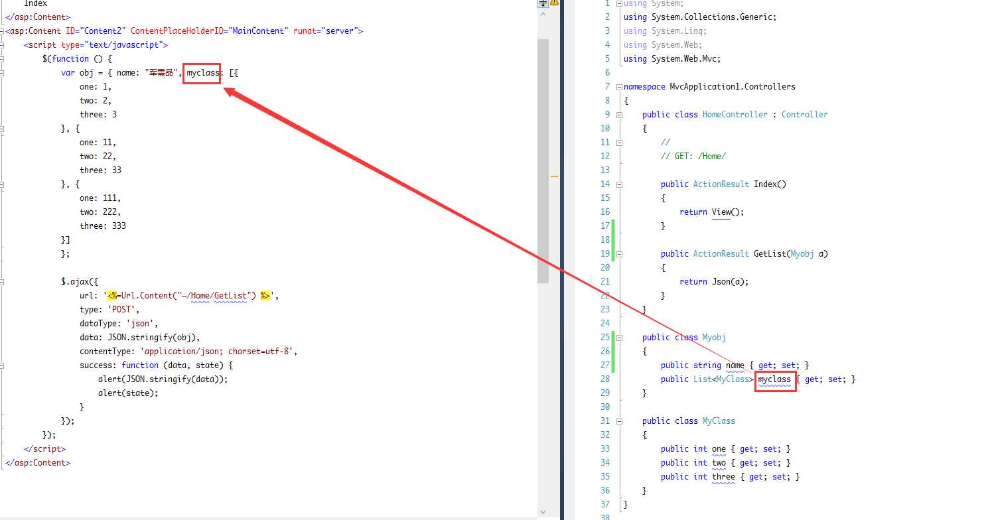988x520 pixels.
Task: Collapse the var obj declaration block
Action: click(x=3, y=73)
